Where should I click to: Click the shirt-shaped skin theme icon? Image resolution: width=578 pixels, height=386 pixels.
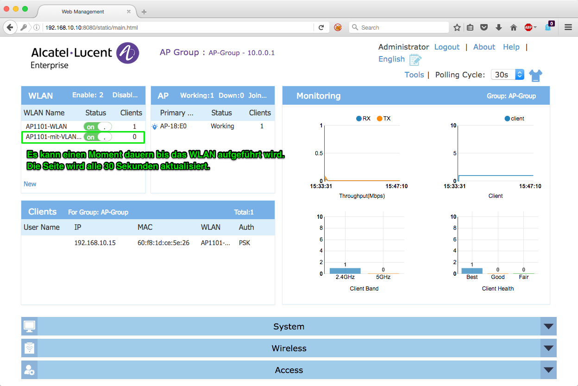coord(535,75)
